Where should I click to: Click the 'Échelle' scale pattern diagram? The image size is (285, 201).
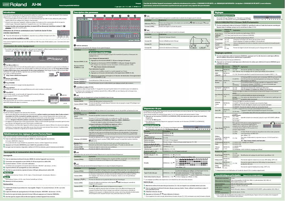[x=192, y=162]
